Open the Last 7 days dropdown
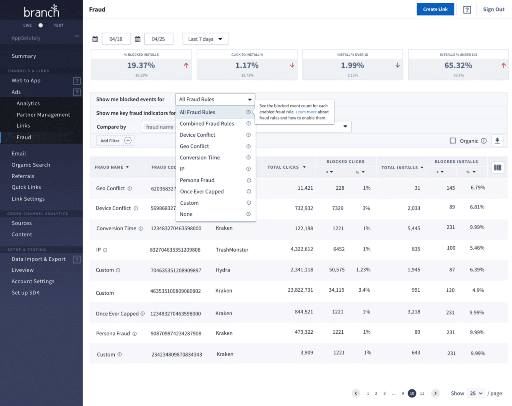The image size is (512, 406). [205, 38]
